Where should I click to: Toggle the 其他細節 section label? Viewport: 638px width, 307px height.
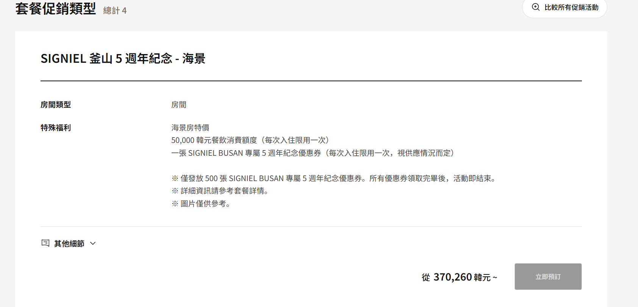coord(69,243)
